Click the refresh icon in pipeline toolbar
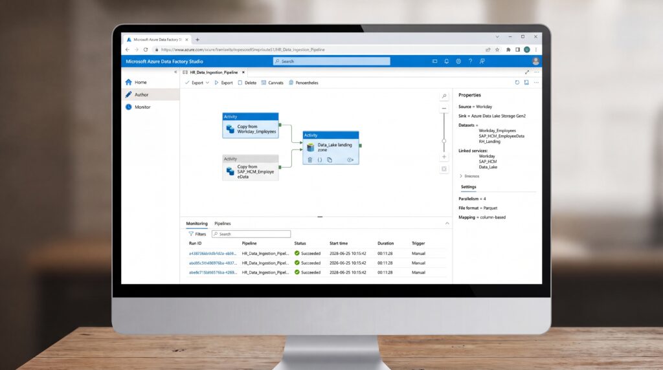 click(517, 82)
